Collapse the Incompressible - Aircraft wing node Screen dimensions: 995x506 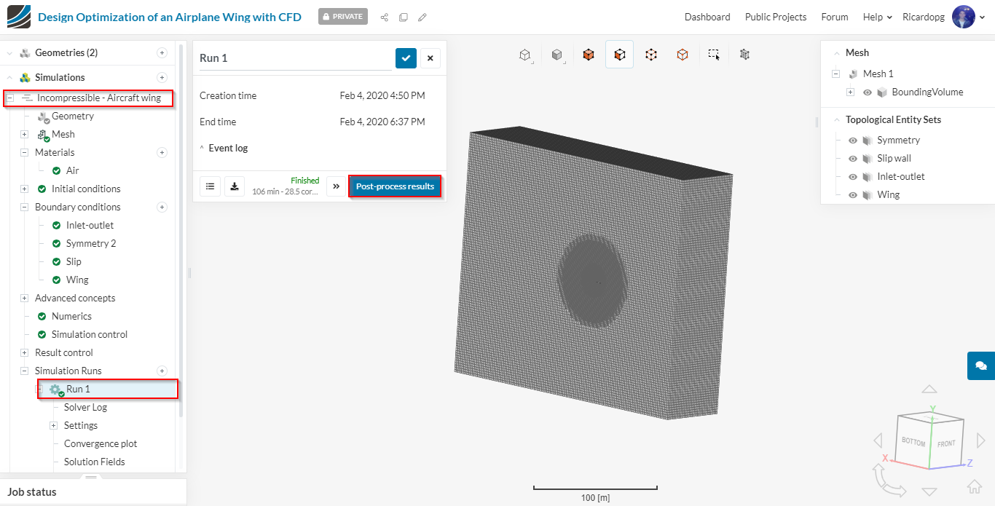coord(10,98)
